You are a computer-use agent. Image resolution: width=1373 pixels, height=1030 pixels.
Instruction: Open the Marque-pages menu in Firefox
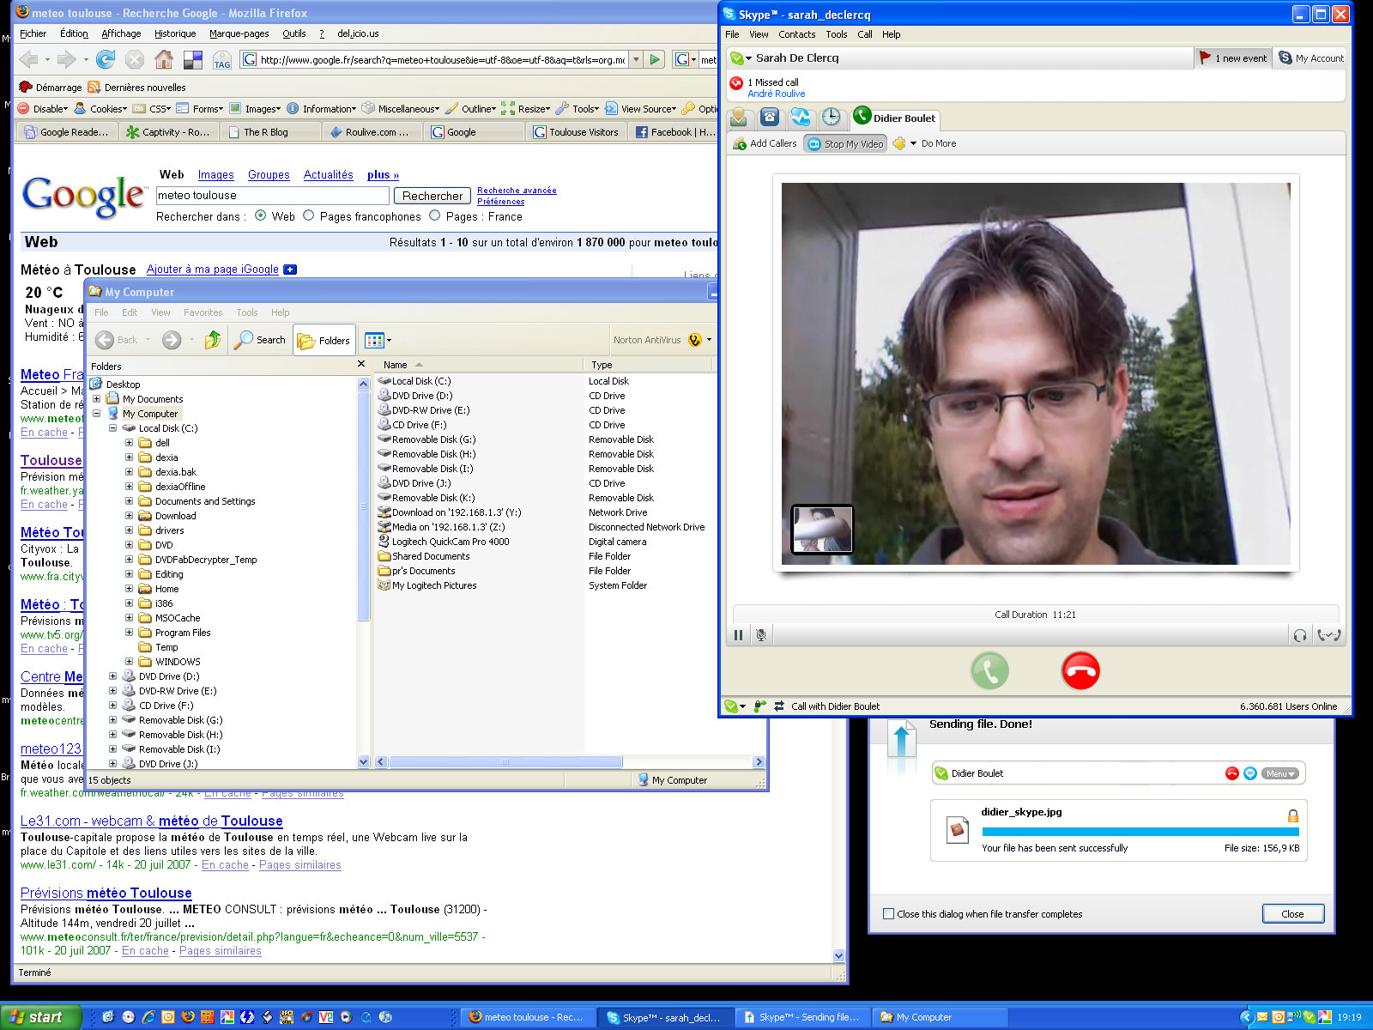coord(239,33)
